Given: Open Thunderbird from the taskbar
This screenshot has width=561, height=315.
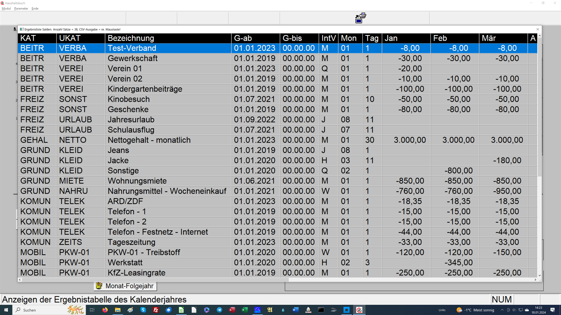Looking at the screenshot, I should click(168, 310).
